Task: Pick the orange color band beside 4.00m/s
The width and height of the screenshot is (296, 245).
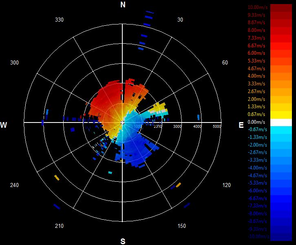Action: [x=281, y=77]
